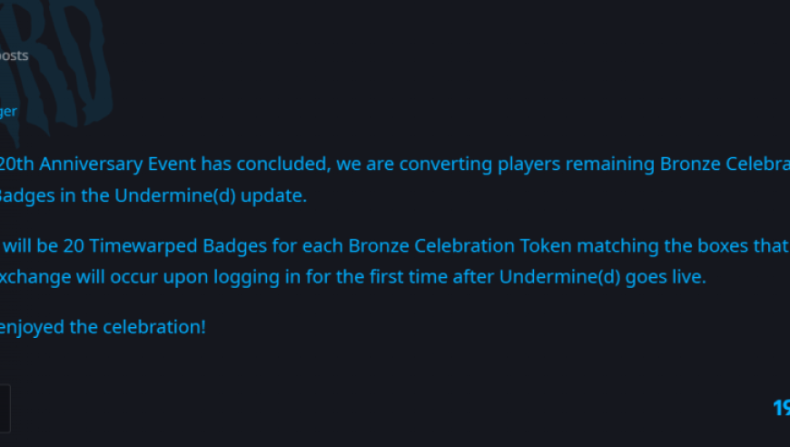Click the words "has concluded"

[x=266, y=164]
